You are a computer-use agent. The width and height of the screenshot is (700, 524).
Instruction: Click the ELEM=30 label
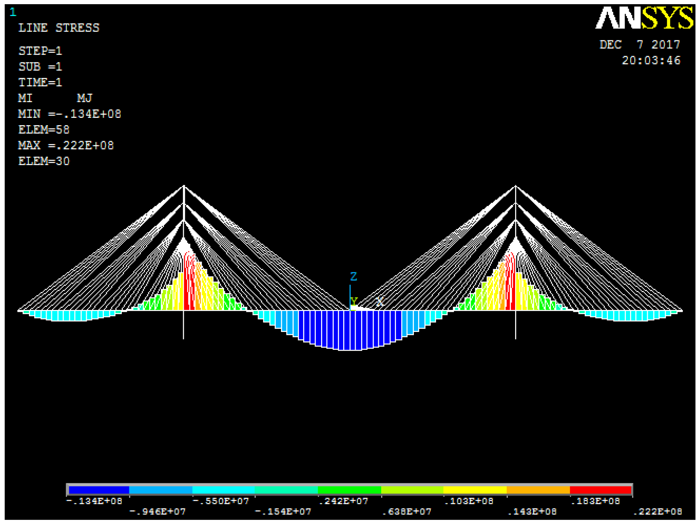click(x=44, y=161)
